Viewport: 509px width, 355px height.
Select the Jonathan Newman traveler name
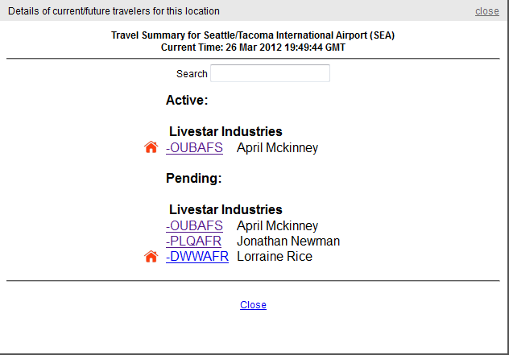288,241
